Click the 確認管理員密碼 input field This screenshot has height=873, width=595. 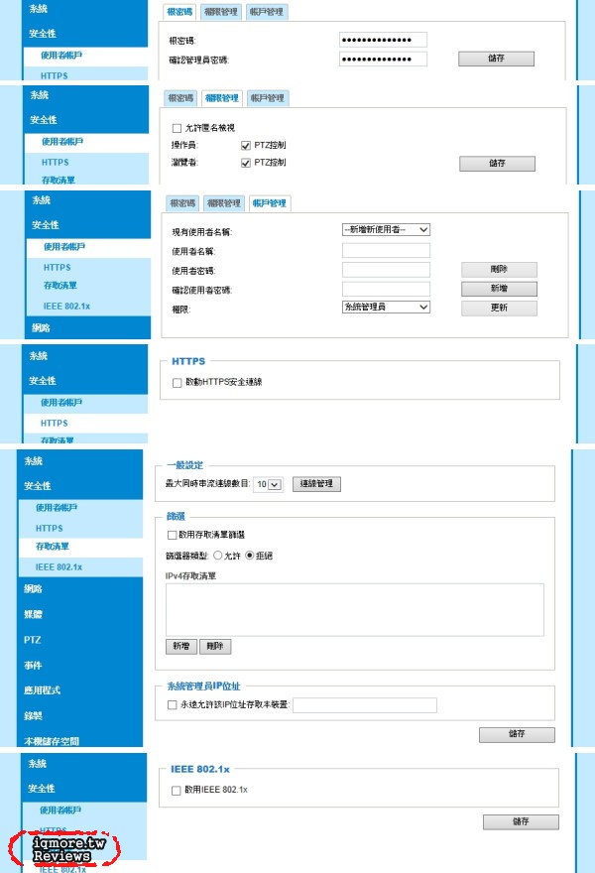[383, 59]
